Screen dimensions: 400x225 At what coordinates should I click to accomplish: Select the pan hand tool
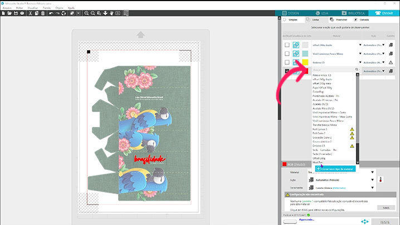(111, 13)
